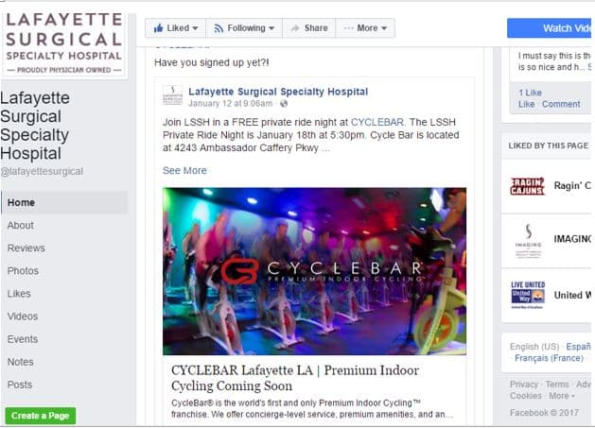Click the public globe privacy icon
This screenshot has height=428, width=595.
coord(284,104)
